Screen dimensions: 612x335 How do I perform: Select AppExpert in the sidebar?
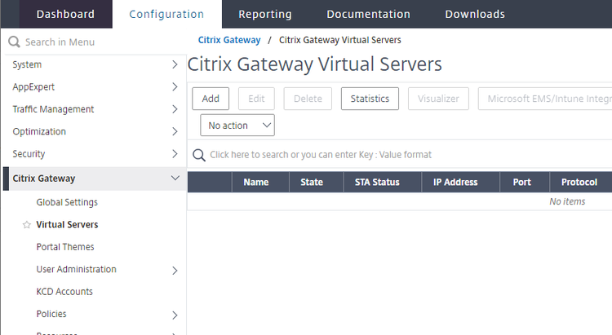coord(33,87)
